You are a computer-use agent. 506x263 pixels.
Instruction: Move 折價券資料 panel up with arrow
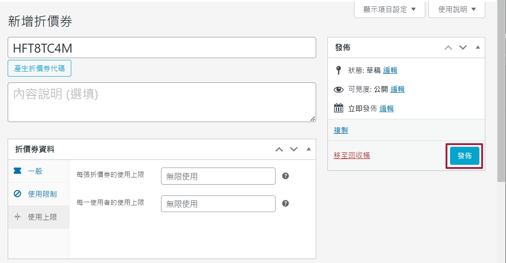point(279,150)
